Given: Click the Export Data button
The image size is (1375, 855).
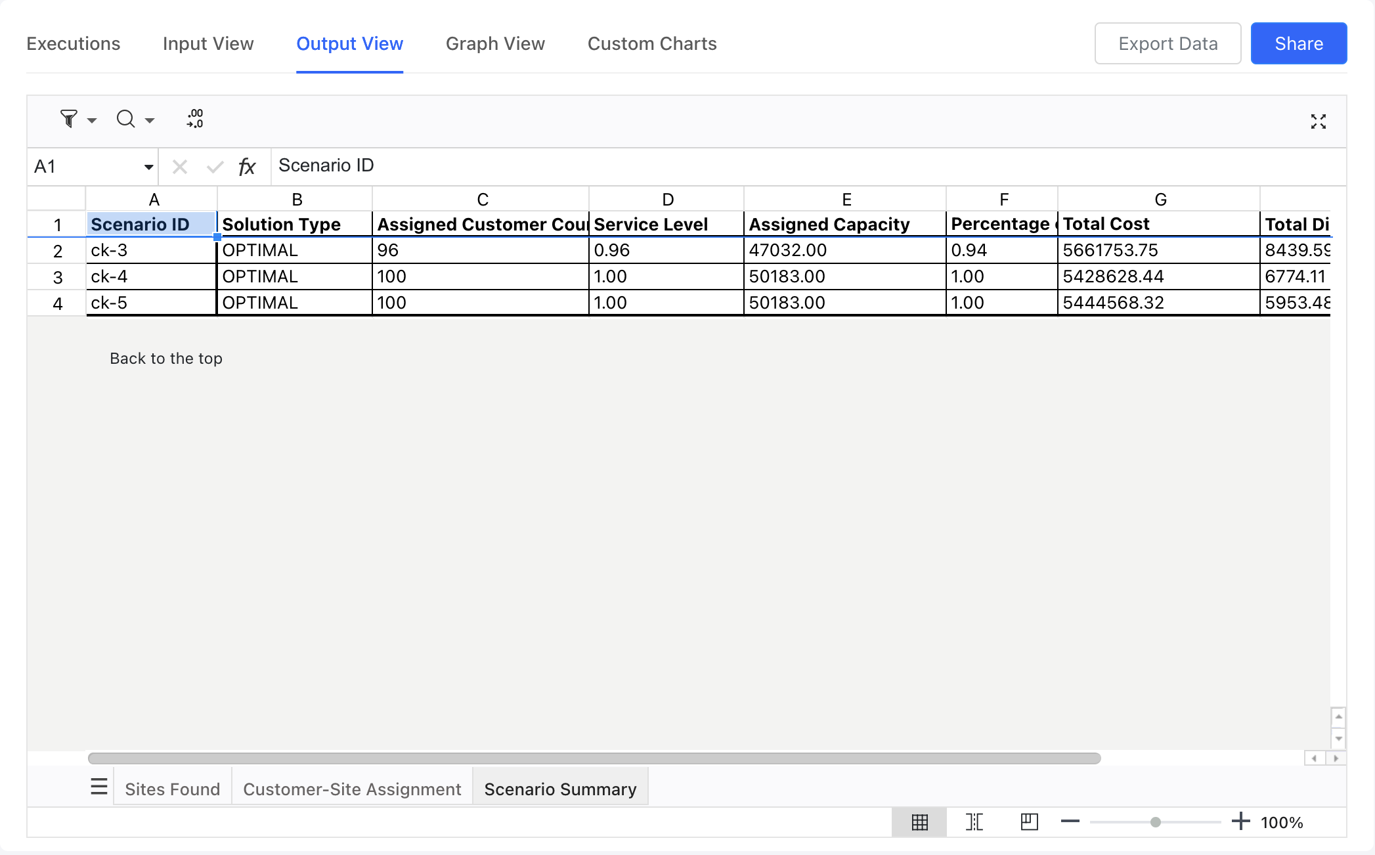Looking at the screenshot, I should [x=1168, y=44].
